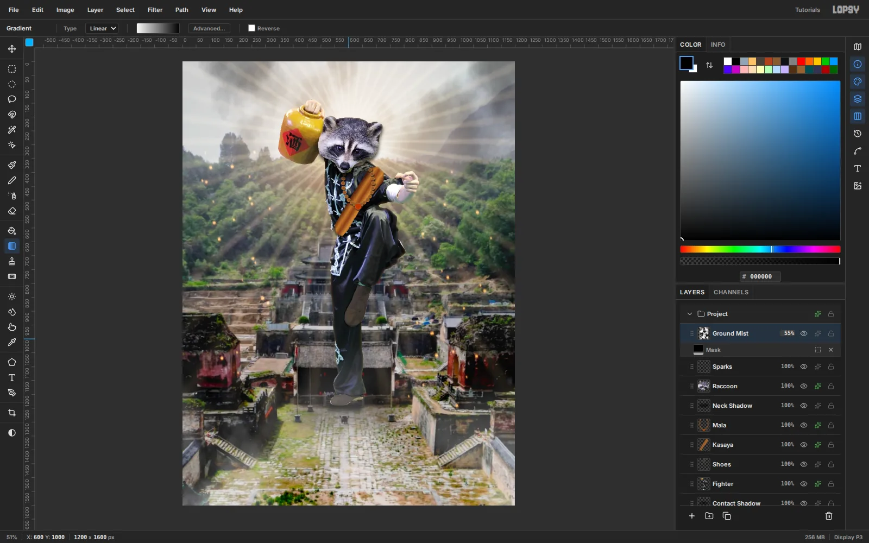
Task: Switch to the Info tab
Action: (718, 45)
